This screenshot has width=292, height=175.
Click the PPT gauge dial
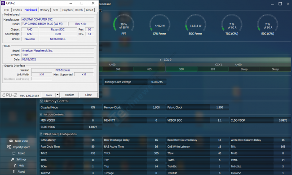pyautogui.click(x=124, y=24)
